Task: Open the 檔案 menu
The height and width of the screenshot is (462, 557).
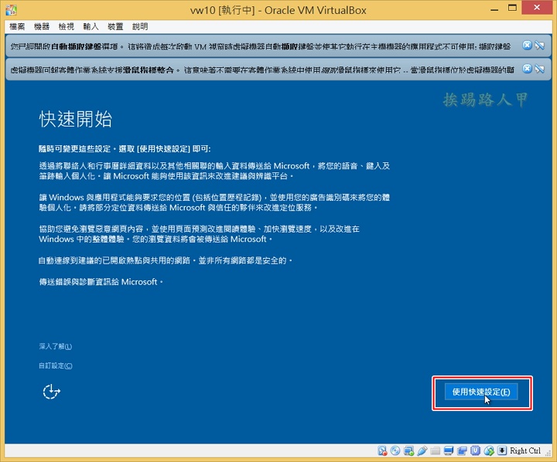Action: point(17,26)
